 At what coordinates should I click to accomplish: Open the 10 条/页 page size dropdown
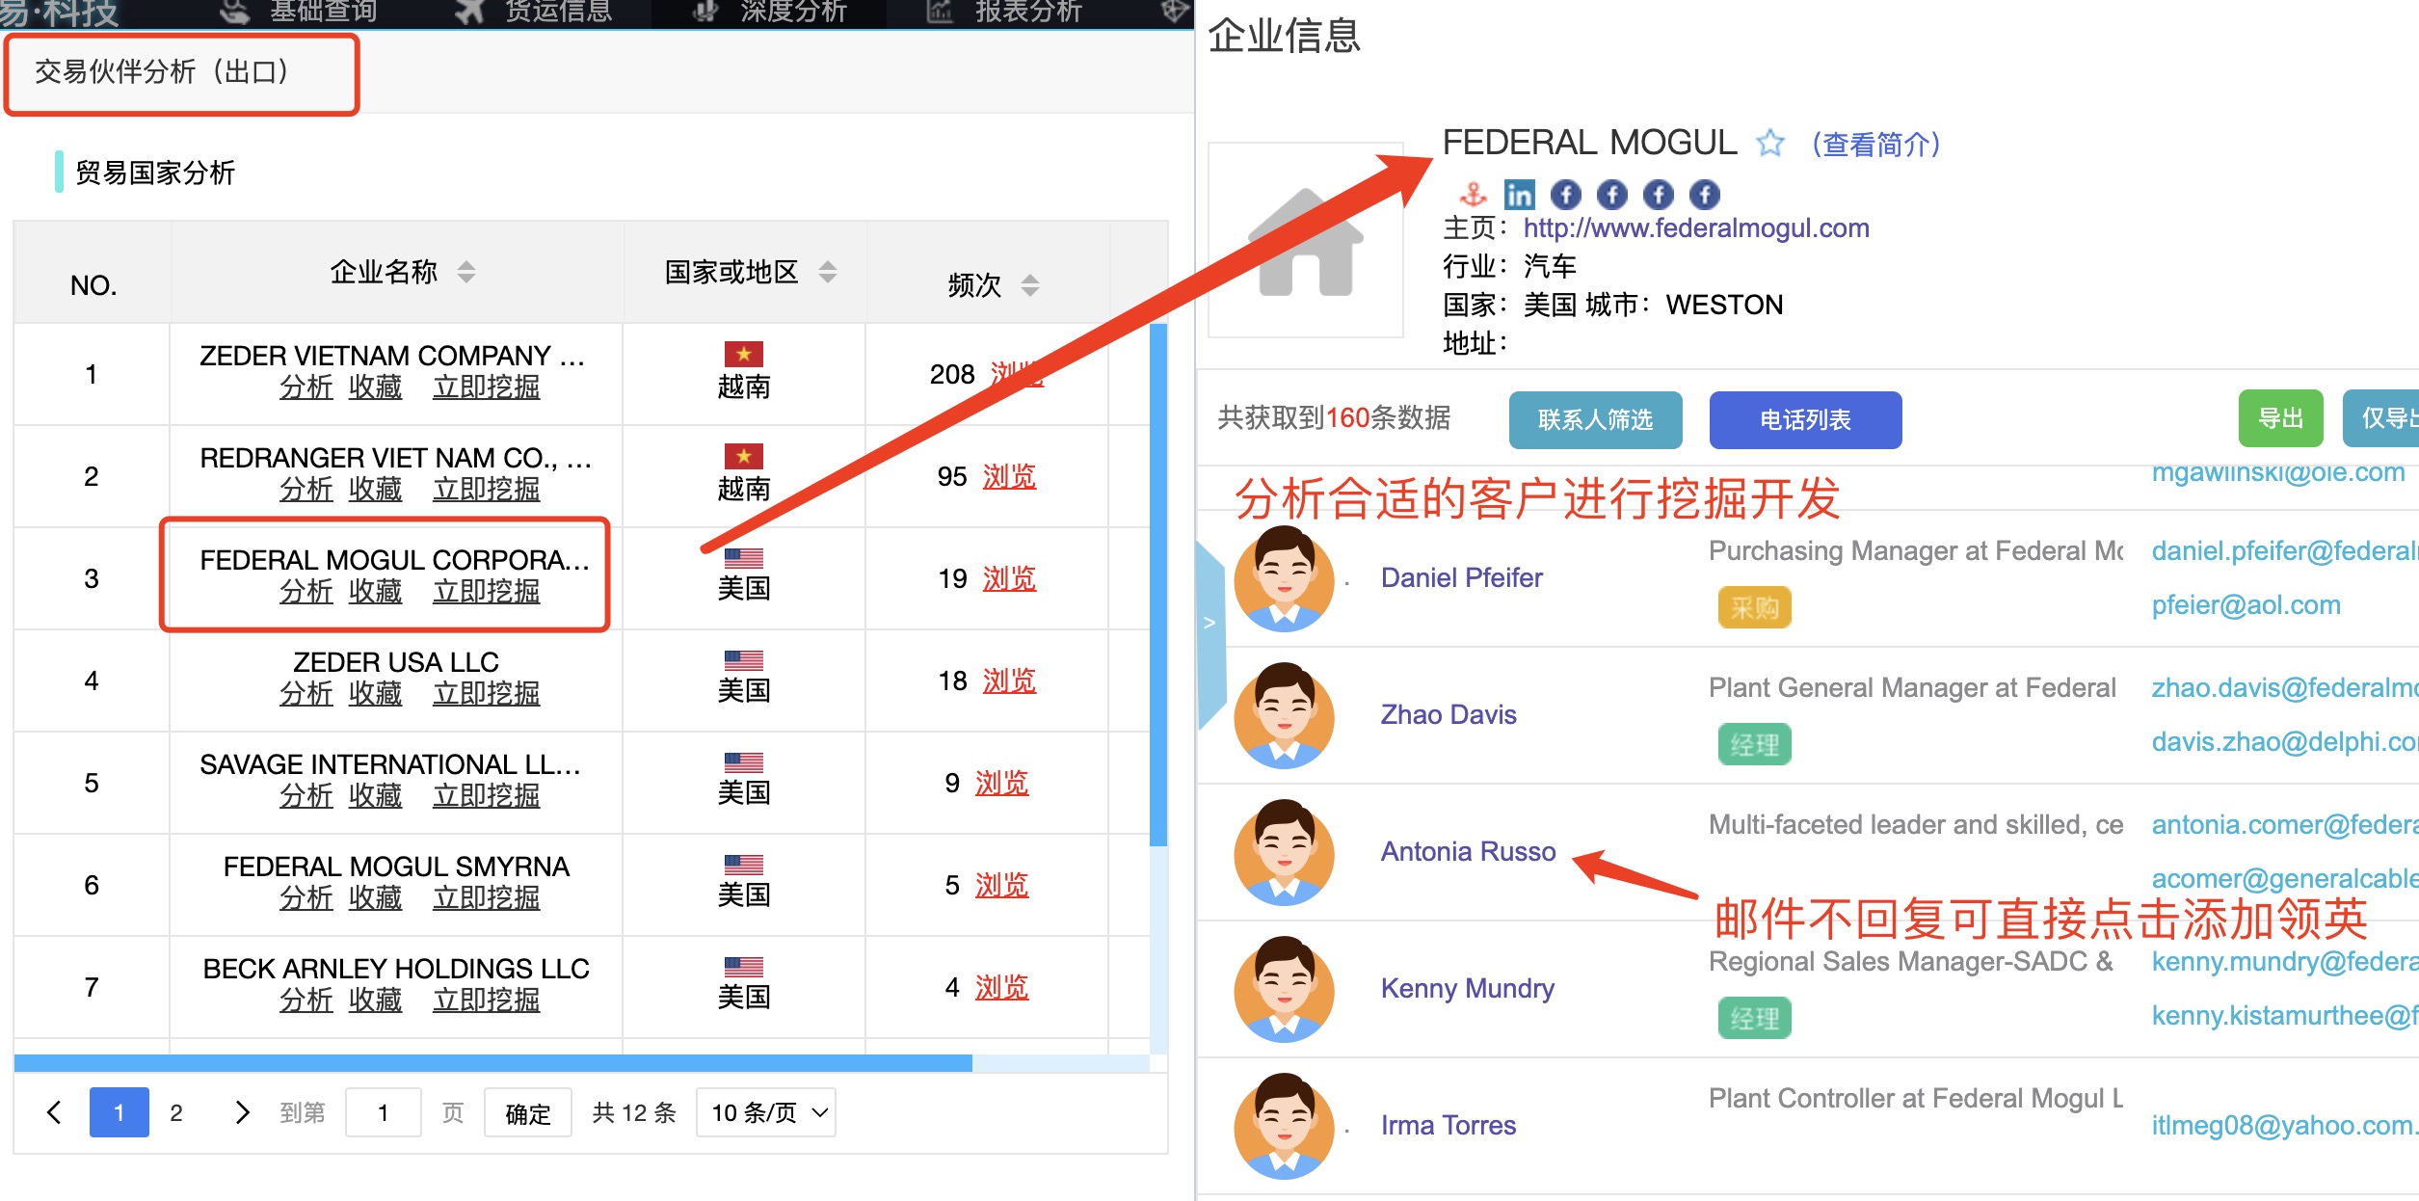pyautogui.click(x=766, y=1112)
